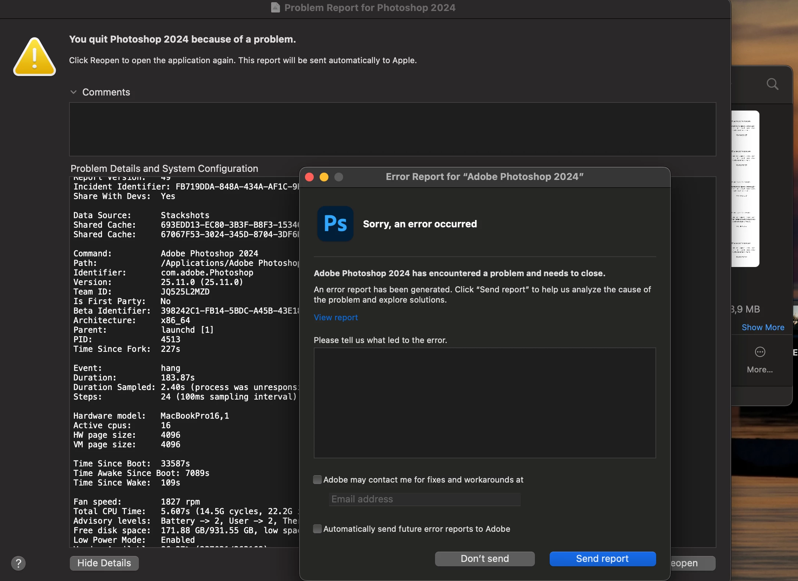Click the yellow warning triangle icon
The width and height of the screenshot is (798, 581).
coord(35,57)
